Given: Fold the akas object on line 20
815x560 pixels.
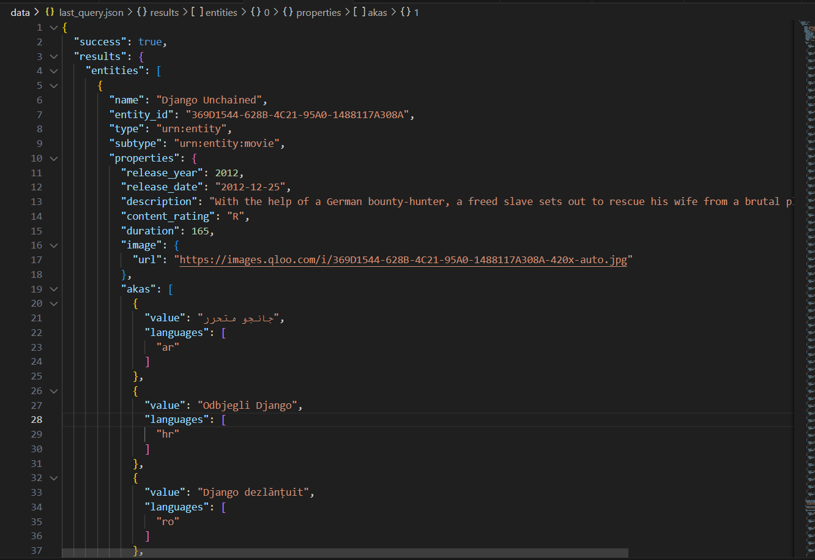Looking at the screenshot, I should [x=54, y=304].
